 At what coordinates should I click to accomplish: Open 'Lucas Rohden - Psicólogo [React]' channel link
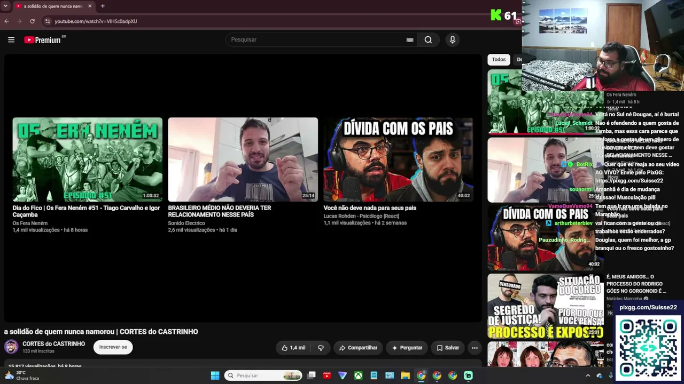click(361, 216)
